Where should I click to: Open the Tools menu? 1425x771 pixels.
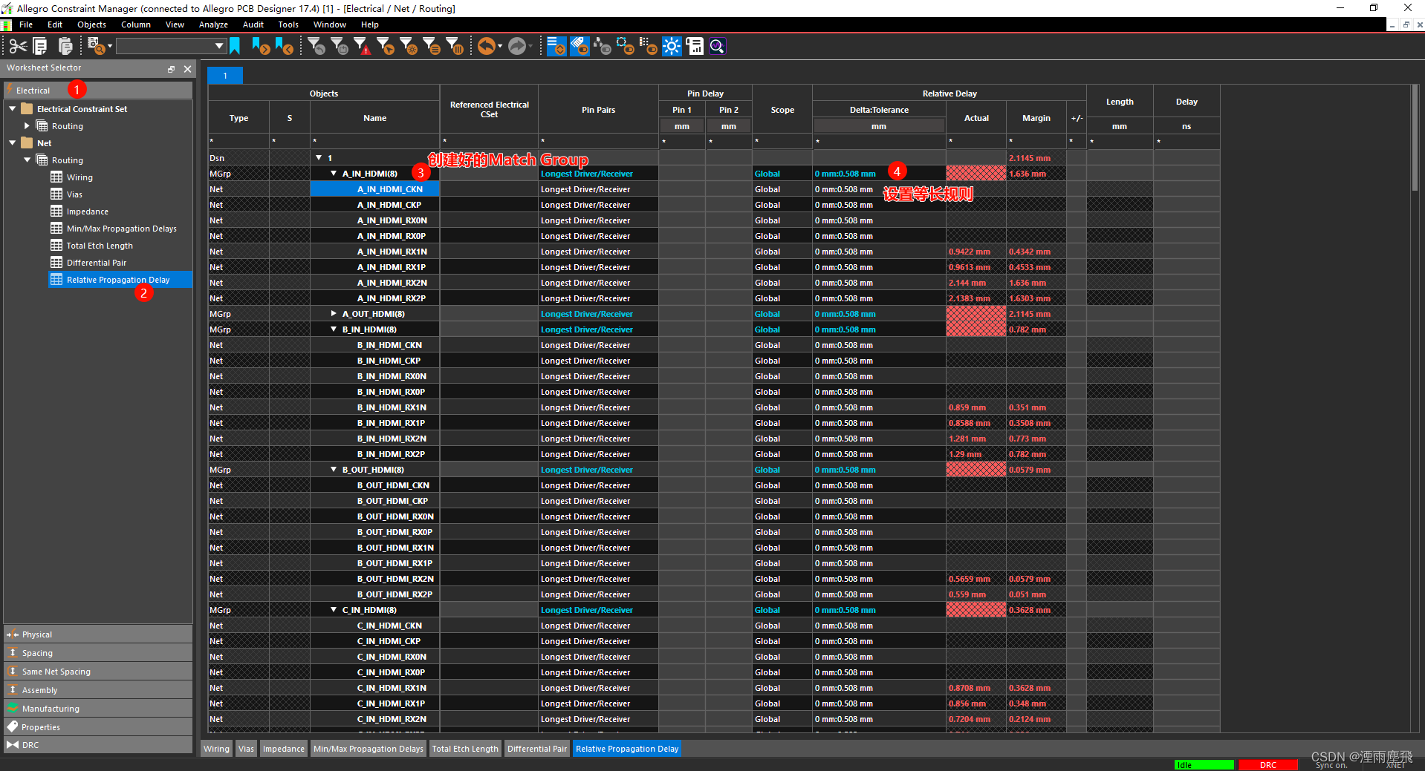pyautogui.click(x=288, y=24)
